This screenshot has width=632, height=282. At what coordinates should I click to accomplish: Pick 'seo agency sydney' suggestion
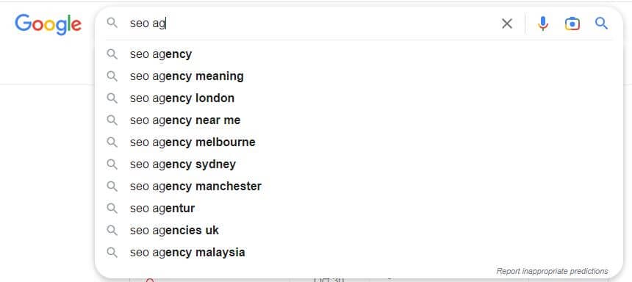click(x=359, y=164)
